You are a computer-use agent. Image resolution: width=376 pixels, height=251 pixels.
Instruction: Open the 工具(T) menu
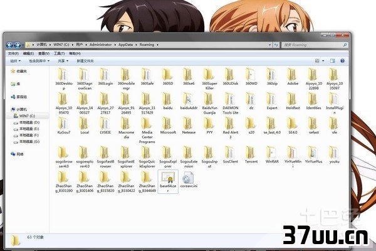pos(60,53)
